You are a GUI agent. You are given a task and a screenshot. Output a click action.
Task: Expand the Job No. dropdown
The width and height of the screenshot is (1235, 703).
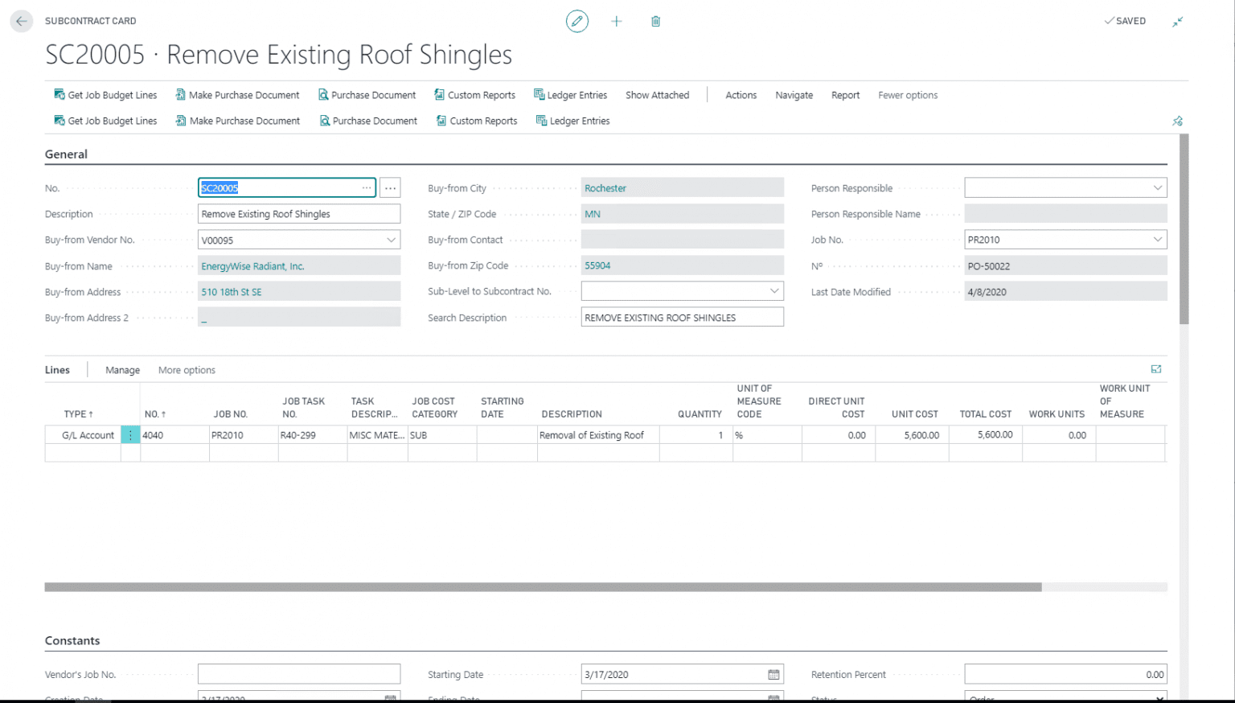pyautogui.click(x=1157, y=240)
